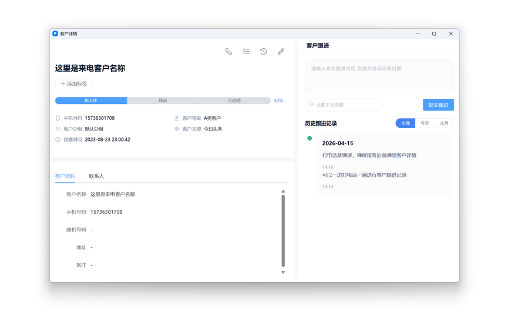Click the customer level person icon

pyautogui.click(x=177, y=118)
